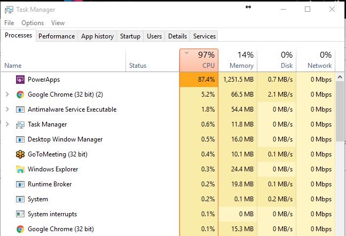Sort by the Status column header
This screenshot has width=346, height=236.
153,61
